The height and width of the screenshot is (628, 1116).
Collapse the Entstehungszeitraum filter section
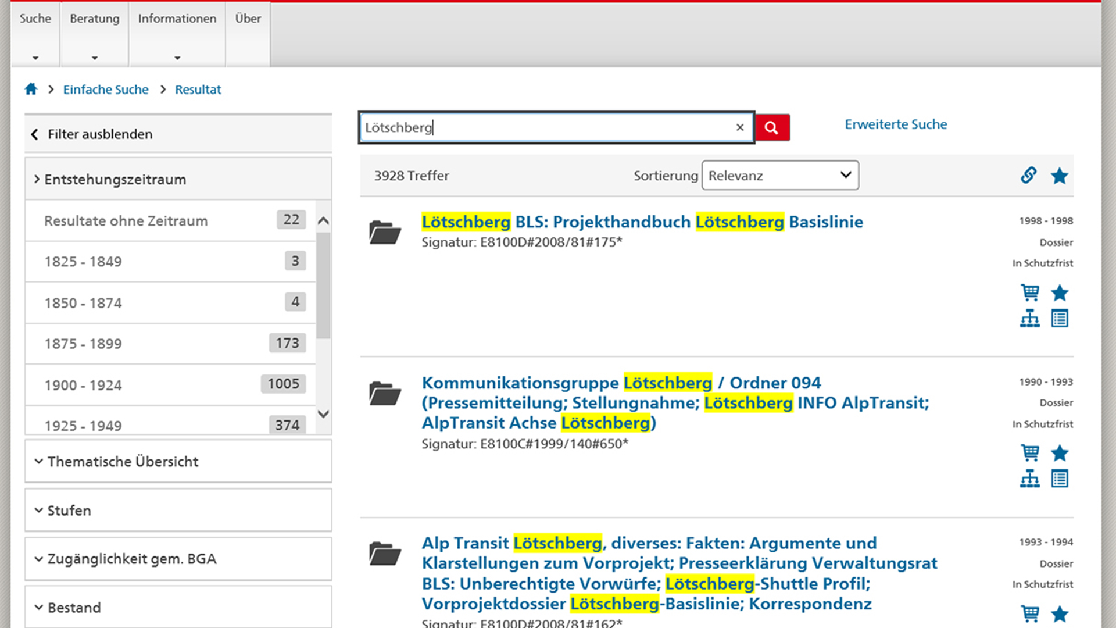(x=115, y=179)
